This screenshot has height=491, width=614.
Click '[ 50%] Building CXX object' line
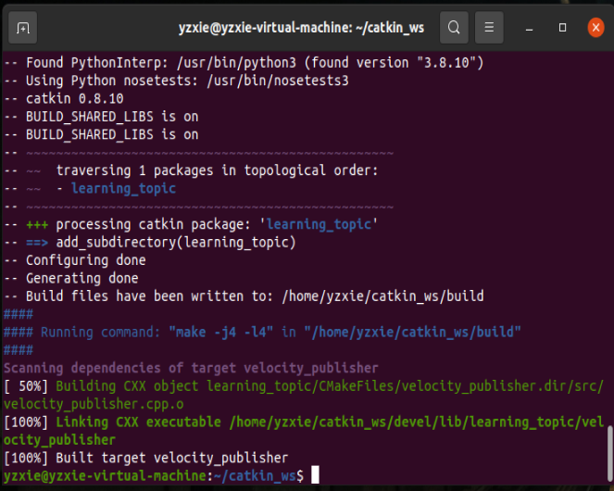[x=304, y=386]
